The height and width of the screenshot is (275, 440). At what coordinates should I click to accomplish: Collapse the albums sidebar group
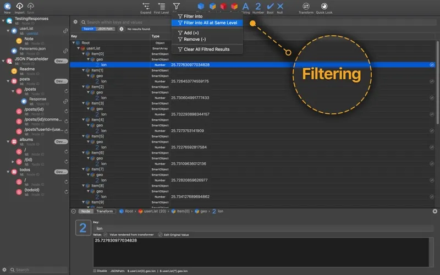[8, 142]
